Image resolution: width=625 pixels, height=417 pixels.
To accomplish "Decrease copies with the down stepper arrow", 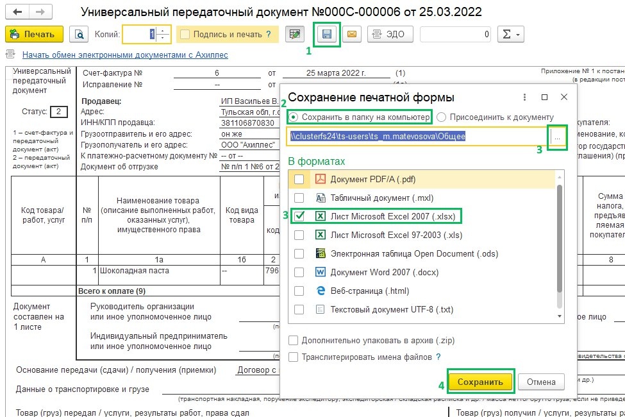I will tap(163, 38).
